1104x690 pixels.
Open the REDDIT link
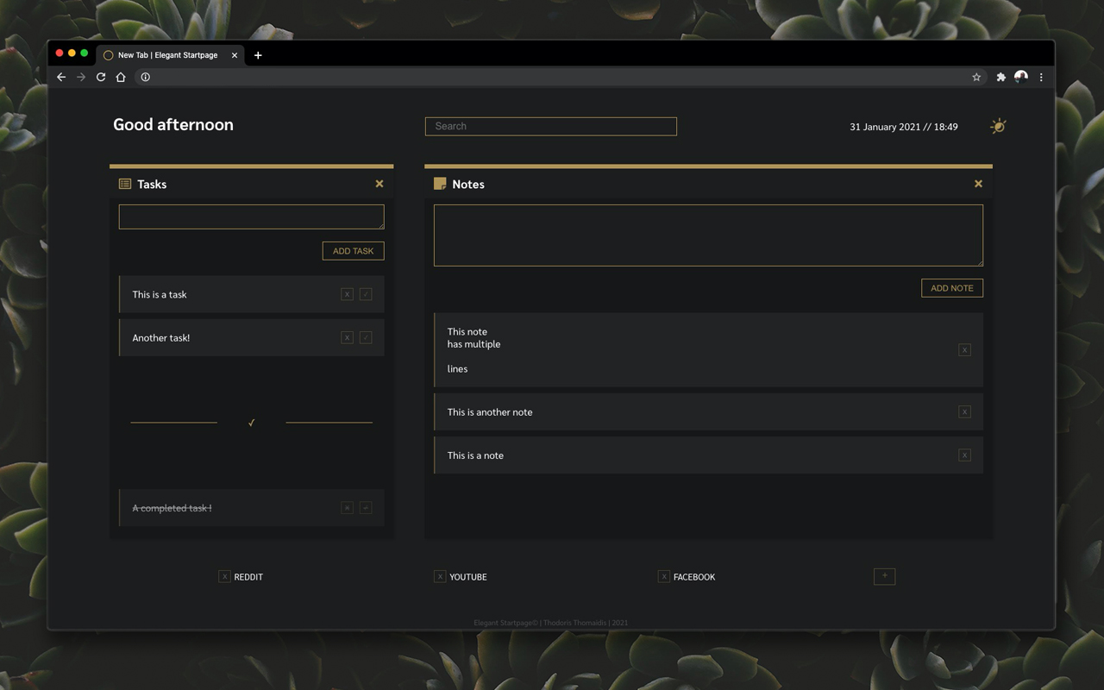[x=248, y=577]
